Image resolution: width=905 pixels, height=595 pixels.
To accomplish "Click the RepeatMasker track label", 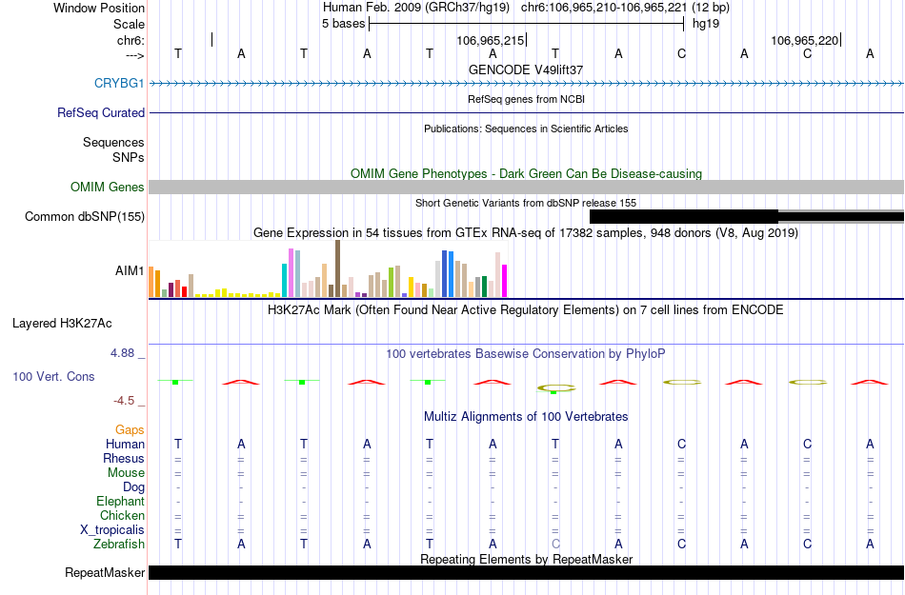I will click(105, 572).
